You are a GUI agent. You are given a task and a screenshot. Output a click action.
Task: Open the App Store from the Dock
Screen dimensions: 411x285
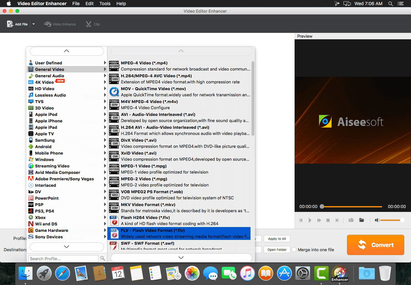(x=284, y=273)
